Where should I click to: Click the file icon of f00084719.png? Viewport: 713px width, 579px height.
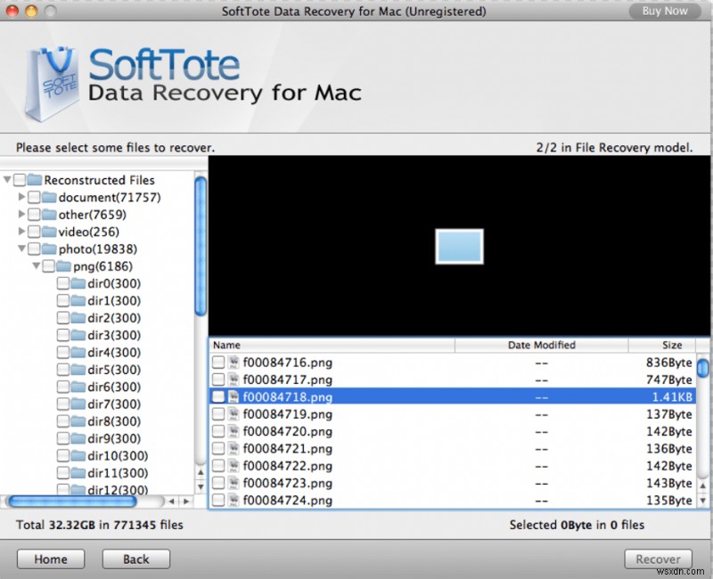[x=234, y=414]
